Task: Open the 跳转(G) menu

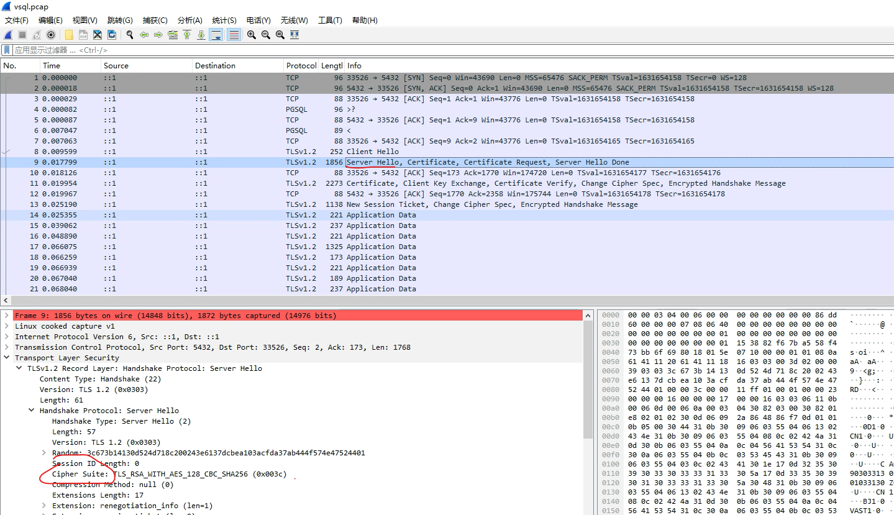Action: [120, 21]
